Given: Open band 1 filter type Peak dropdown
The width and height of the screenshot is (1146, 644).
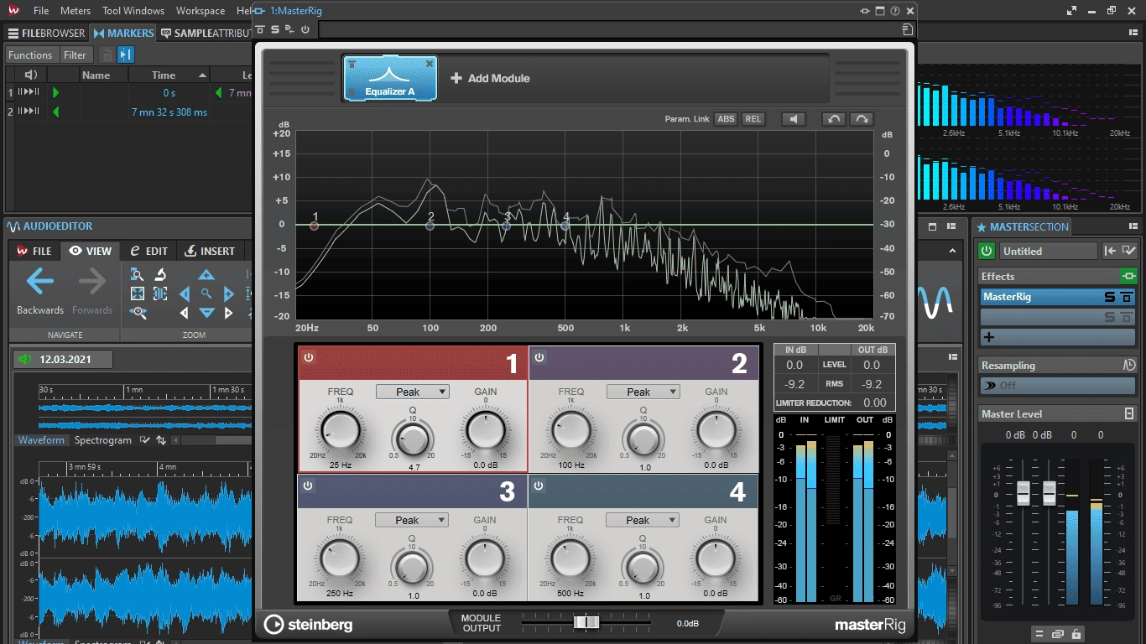Looking at the screenshot, I should pyautogui.click(x=413, y=392).
